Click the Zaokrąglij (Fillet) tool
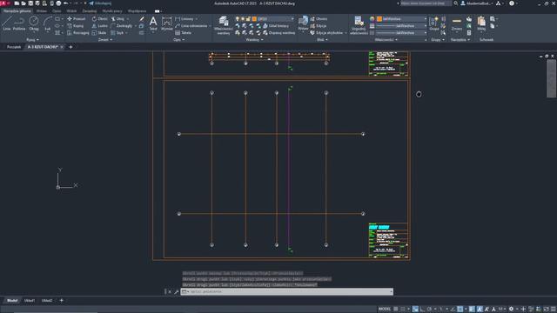 122,26
